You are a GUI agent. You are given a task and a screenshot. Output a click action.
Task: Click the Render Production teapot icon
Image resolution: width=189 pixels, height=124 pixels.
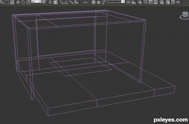(178, 2)
